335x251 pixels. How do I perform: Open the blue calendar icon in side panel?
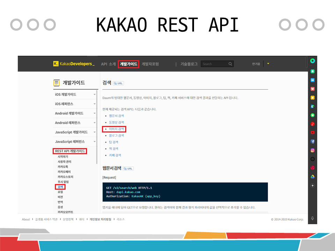pyautogui.click(x=312, y=80)
